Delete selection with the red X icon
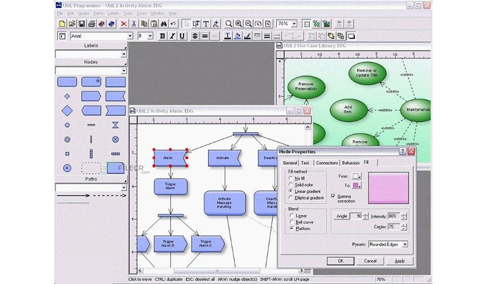Screen dimensions: 490x284 pos(124,24)
